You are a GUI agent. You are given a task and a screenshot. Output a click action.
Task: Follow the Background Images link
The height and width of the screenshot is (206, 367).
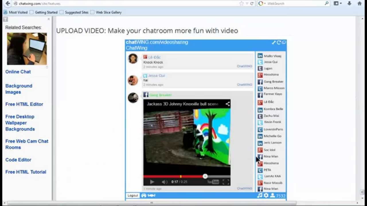click(19, 89)
